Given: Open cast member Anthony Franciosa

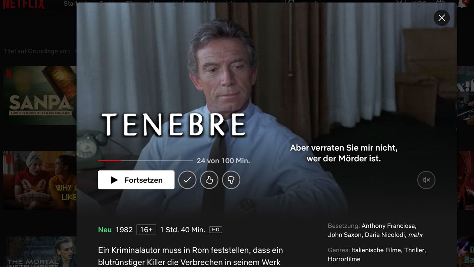Looking at the screenshot, I should click(389, 225).
